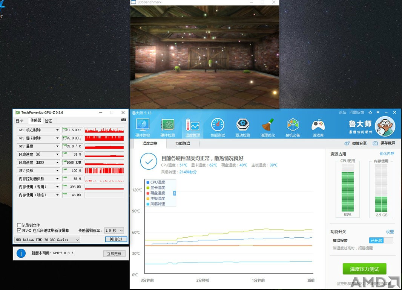Open the 硬件检测 hardware detection icon
This screenshot has height=290, width=402.
coord(168,128)
